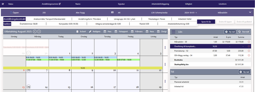Click the Ta bort trash icon
This screenshot has height=92, width=255.
point(77,32)
